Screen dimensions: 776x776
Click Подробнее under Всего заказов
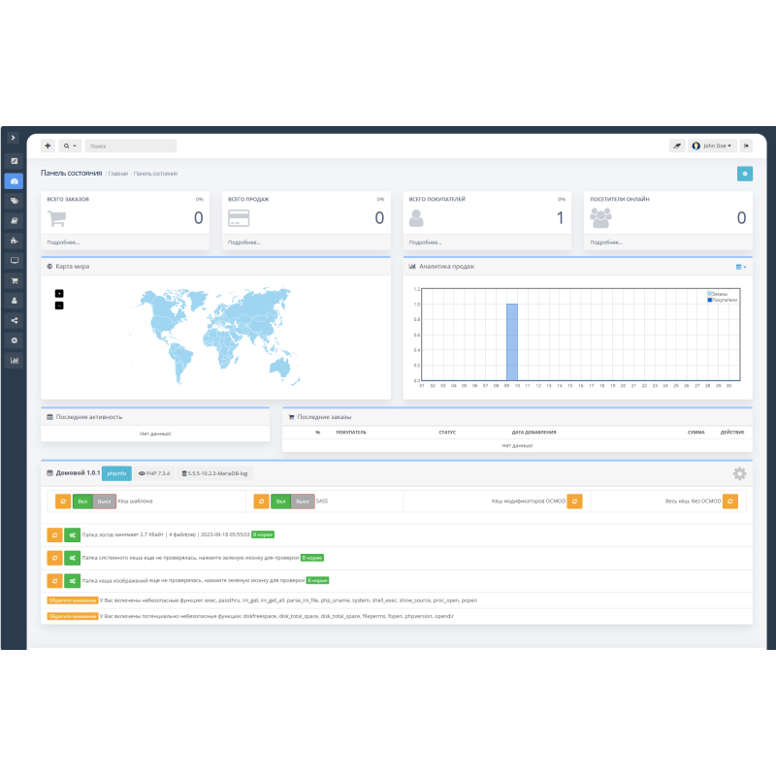coord(63,242)
